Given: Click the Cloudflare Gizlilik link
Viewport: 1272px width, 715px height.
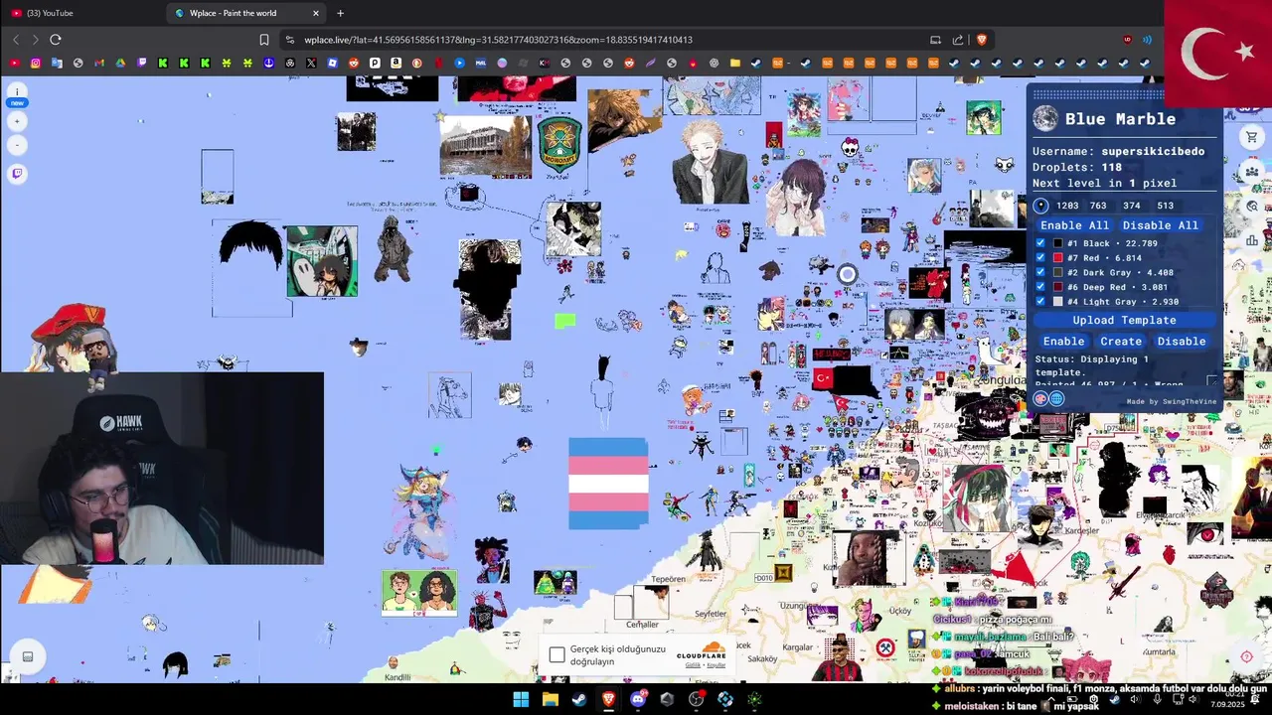Looking at the screenshot, I should tap(693, 664).
